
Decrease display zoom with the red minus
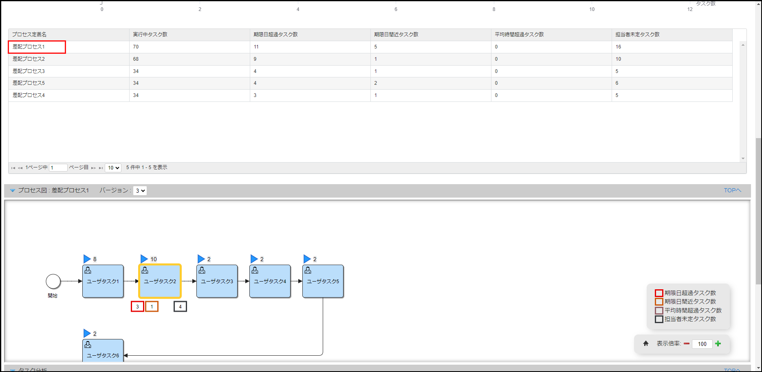click(687, 344)
